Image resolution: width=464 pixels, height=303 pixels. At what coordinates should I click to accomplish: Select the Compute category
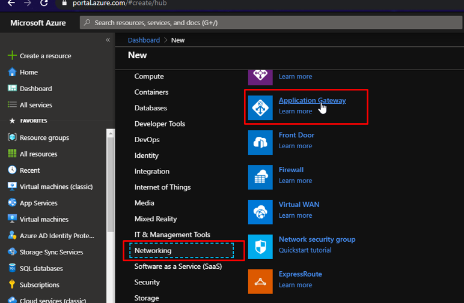pos(149,76)
